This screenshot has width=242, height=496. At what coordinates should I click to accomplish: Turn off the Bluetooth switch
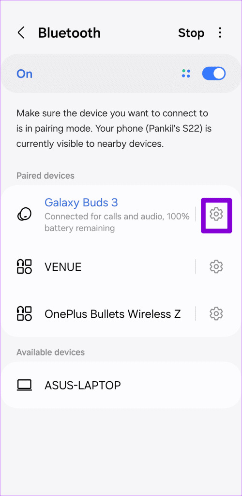coord(214,74)
